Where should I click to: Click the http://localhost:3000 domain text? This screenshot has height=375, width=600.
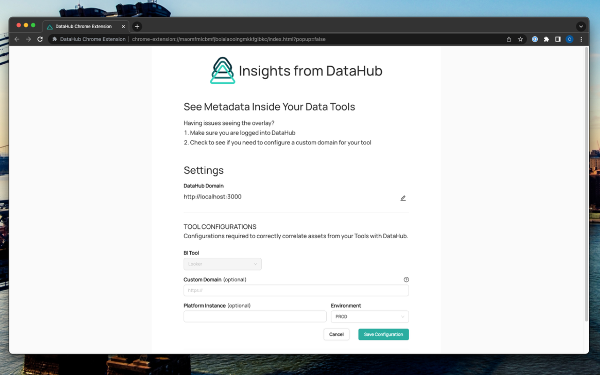pos(212,197)
